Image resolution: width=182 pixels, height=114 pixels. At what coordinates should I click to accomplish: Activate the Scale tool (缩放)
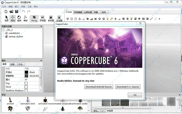(x=25, y=18)
